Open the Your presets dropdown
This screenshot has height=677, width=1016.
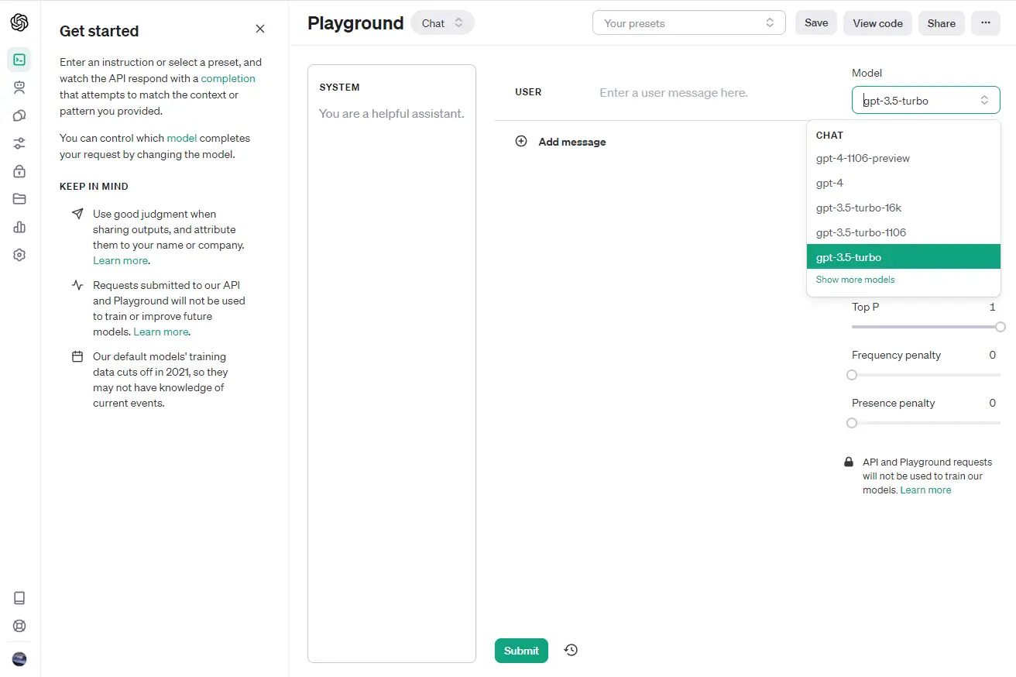coord(689,23)
